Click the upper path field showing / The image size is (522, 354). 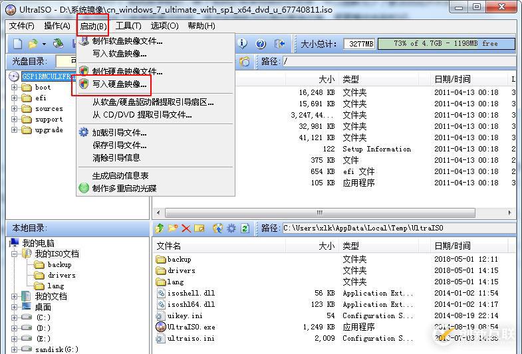[x=399, y=62]
